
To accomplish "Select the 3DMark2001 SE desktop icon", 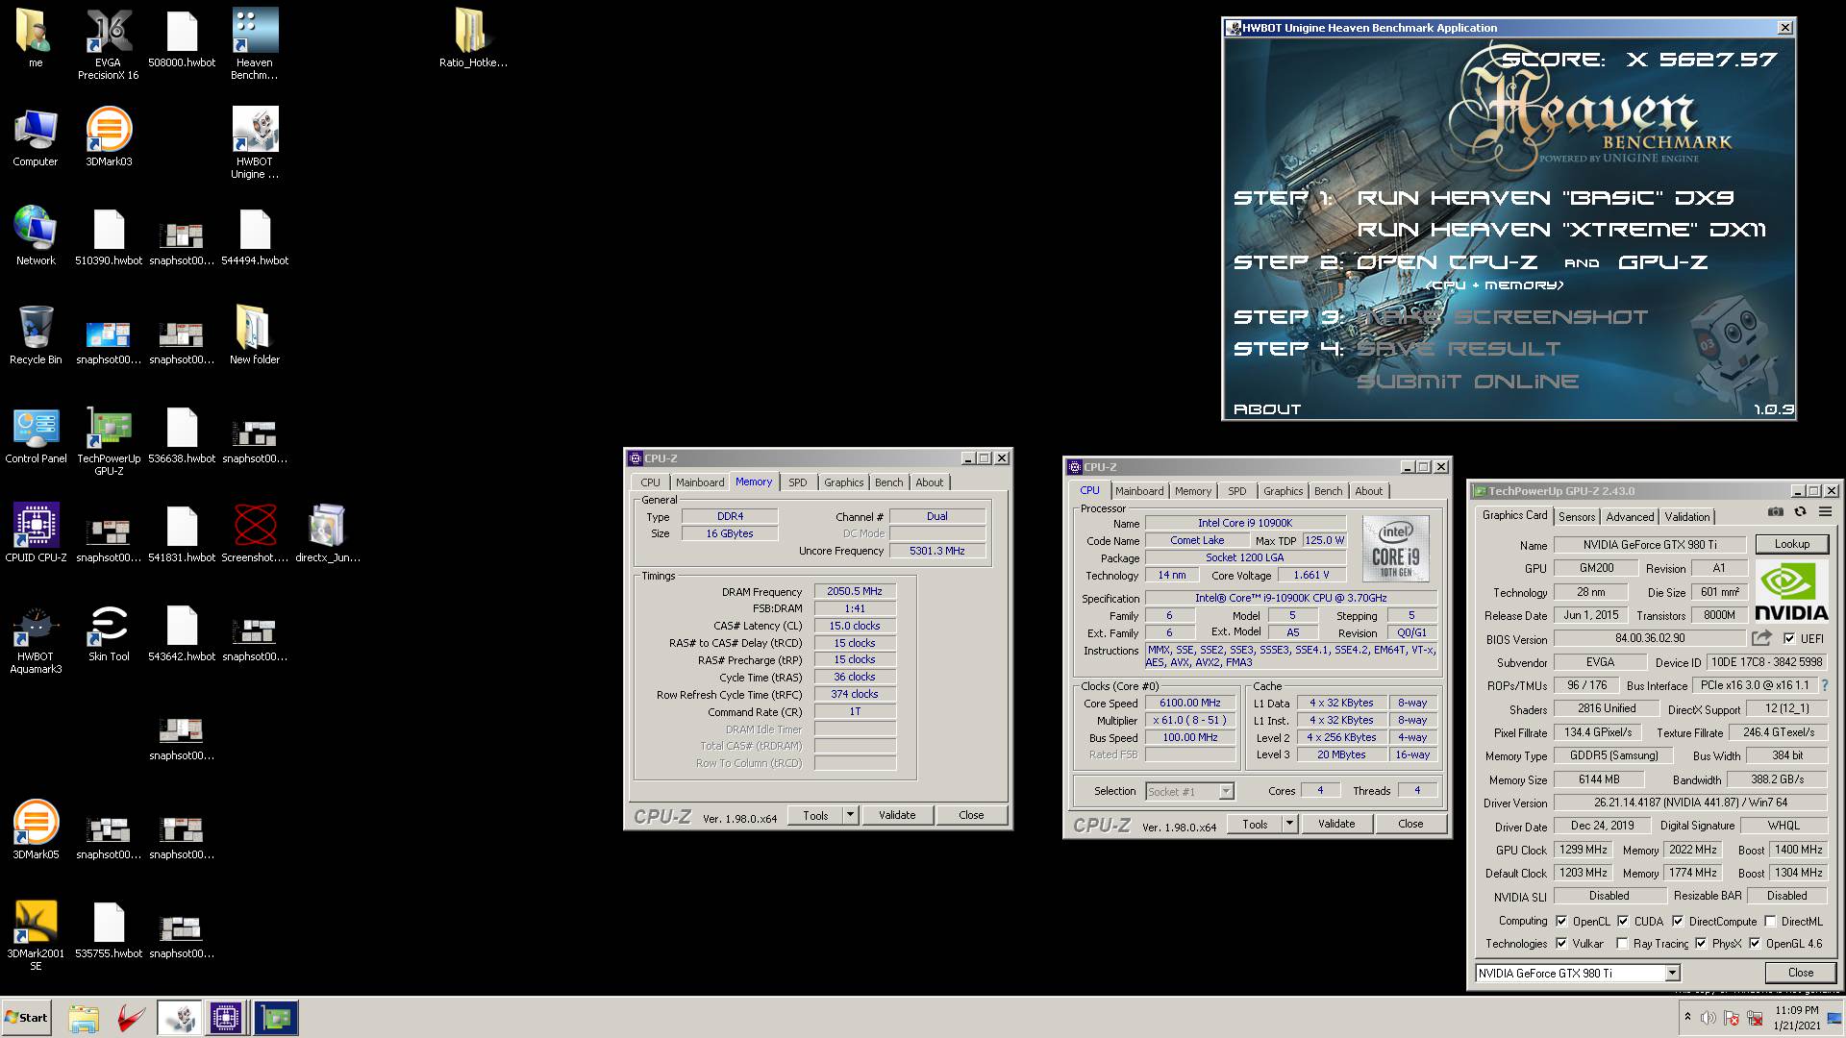I will (x=36, y=934).
